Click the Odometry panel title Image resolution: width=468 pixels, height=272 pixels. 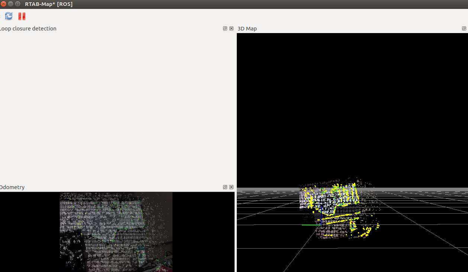(x=12, y=187)
